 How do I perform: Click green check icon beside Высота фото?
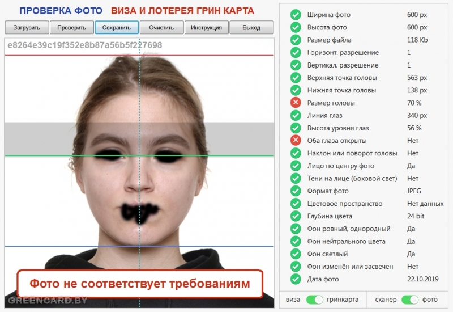tap(296, 27)
